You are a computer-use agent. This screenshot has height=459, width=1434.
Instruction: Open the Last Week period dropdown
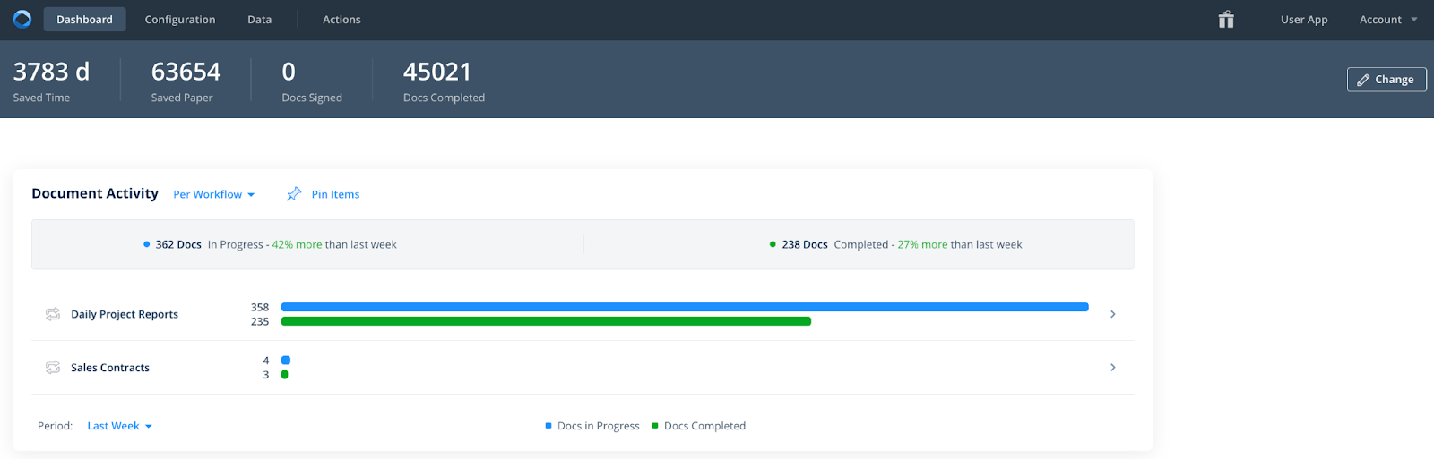pyautogui.click(x=119, y=426)
